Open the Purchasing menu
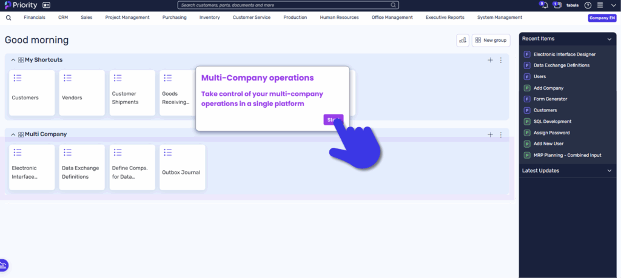This screenshot has width=621, height=278. [x=174, y=18]
